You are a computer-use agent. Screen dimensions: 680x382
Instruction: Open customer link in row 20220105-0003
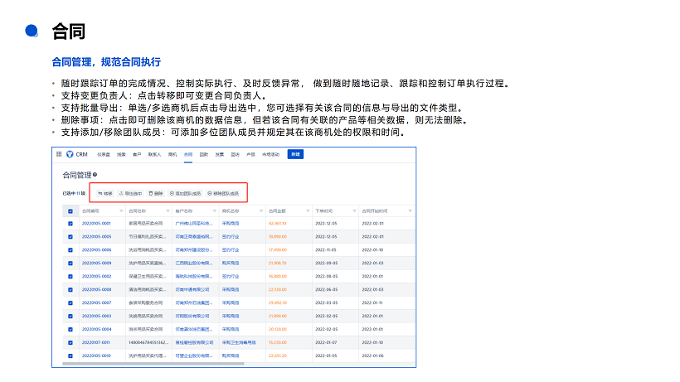tap(192, 317)
